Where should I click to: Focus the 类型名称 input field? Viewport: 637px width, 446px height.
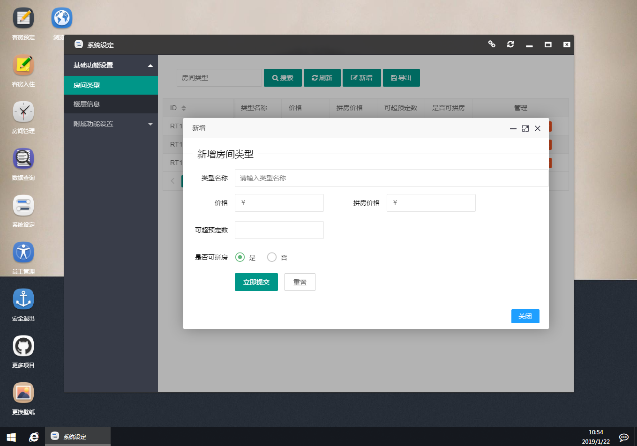[x=392, y=178]
